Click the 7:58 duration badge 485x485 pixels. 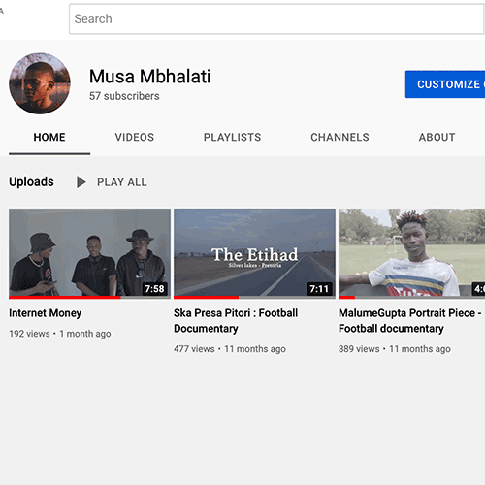click(x=154, y=288)
